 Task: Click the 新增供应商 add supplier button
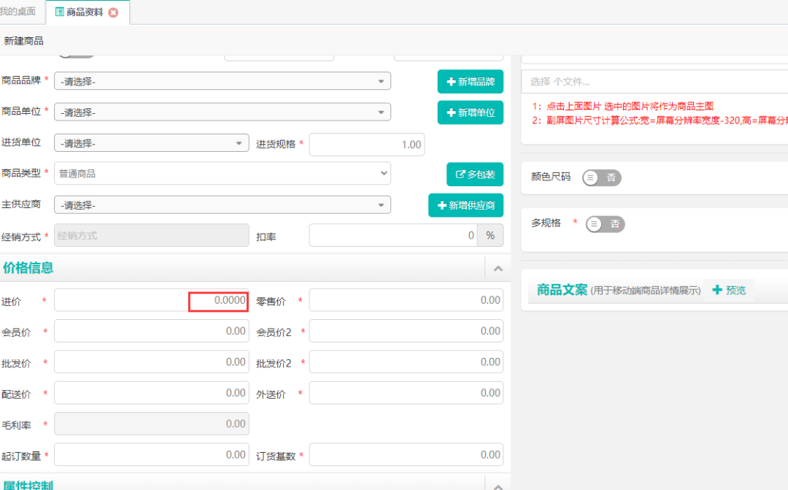[466, 205]
